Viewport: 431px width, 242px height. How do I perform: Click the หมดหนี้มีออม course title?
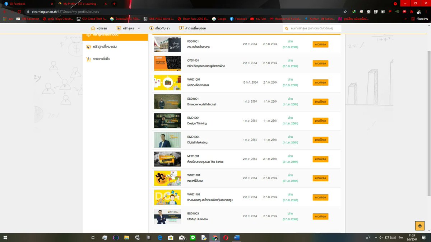pos(195,181)
